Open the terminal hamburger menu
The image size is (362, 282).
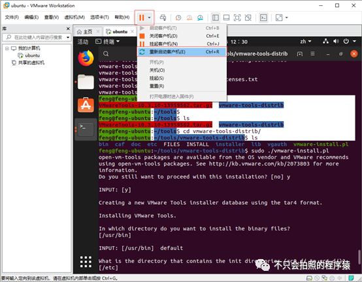pos(312,54)
